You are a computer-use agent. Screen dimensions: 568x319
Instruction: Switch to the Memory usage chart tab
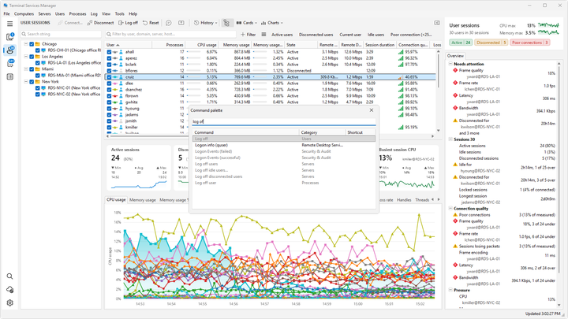[x=142, y=199]
